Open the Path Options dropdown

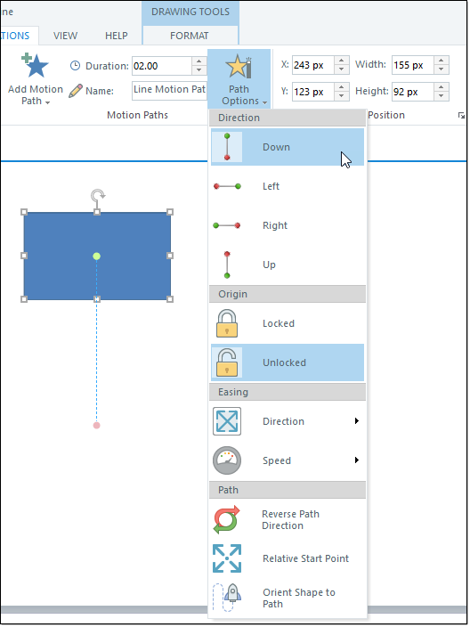(x=239, y=79)
